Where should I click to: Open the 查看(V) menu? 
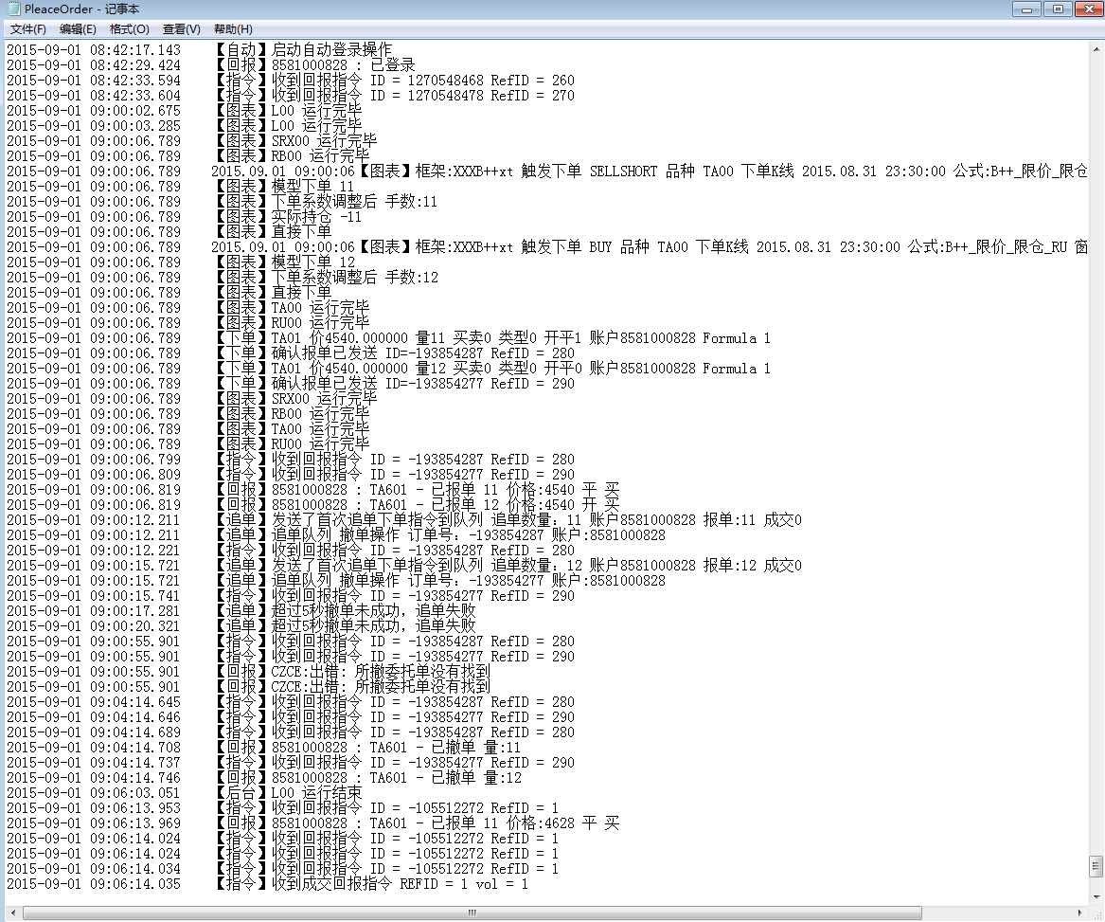(181, 29)
